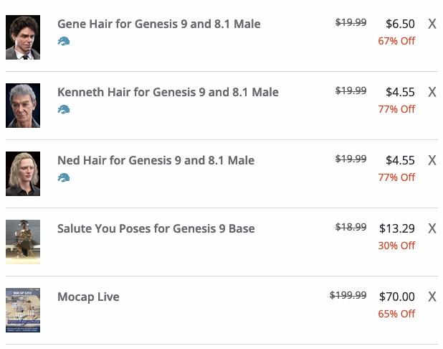The width and height of the screenshot is (443, 349).
Task: Click blue icon under Kenneth Hair title
Action: pyautogui.click(x=64, y=110)
